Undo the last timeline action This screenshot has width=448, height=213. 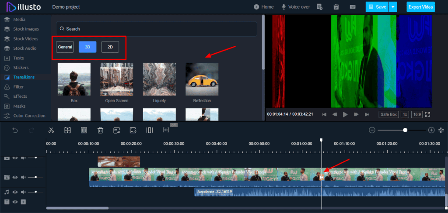coord(15,131)
